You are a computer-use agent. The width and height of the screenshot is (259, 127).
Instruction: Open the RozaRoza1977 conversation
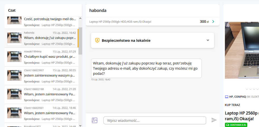tap(41, 125)
